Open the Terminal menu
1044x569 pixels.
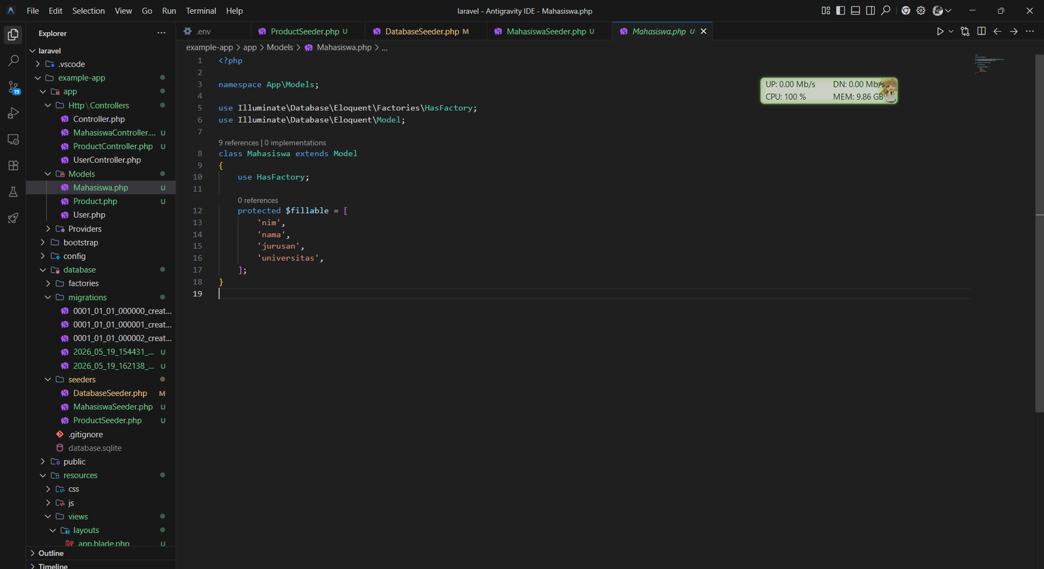click(x=201, y=10)
